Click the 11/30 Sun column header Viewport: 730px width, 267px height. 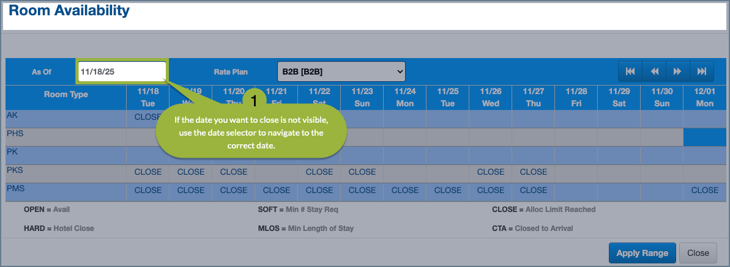(661, 97)
